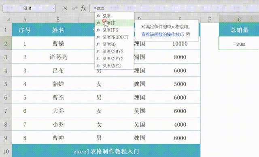Choose SUMXMY2 from the autocomplete list

pos(114,66)
